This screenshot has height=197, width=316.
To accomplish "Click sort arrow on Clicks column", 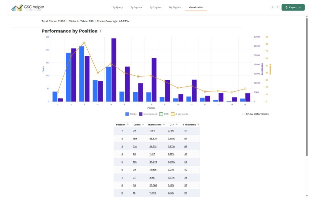I will click(143, 125).
